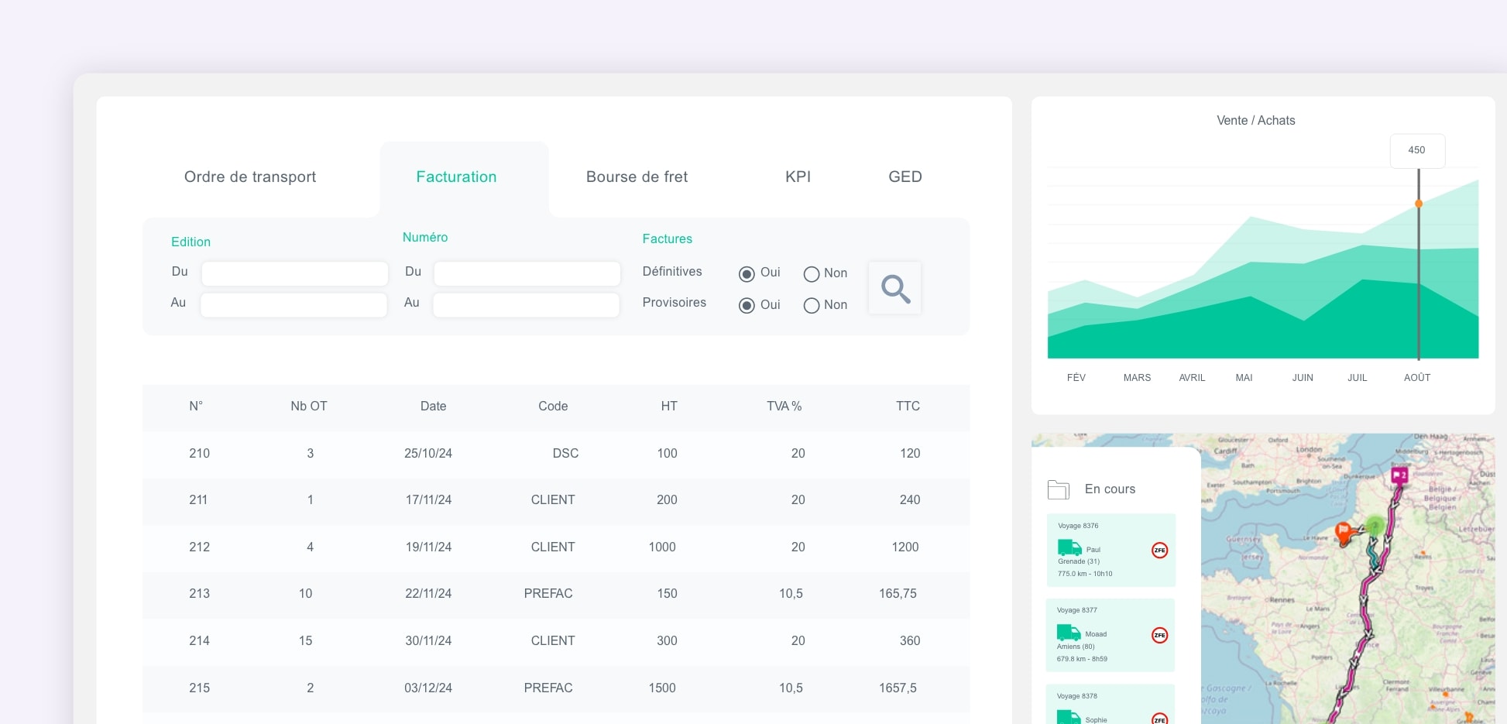
Task: Click the Edition Du date field
Action: click(294, 273)
